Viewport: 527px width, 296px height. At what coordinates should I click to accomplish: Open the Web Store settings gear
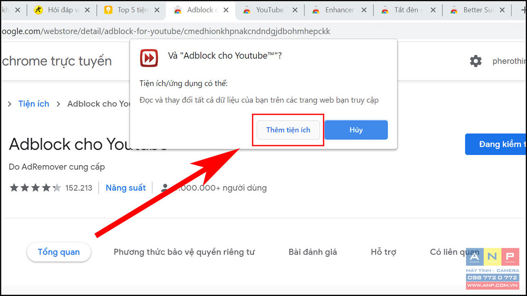pyautogui.click(x=476, y=61)
